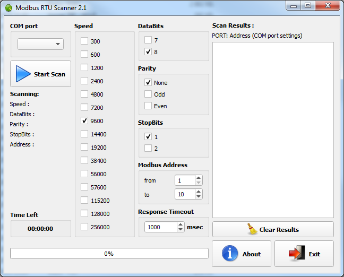Viewport: 344px width, 277px height.
Task: Click the red arrow door Exit icon
Action: [296, 254]
